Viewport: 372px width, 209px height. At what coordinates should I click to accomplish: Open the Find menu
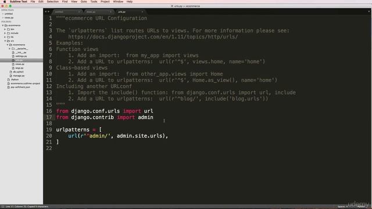[x=65, y=2]
